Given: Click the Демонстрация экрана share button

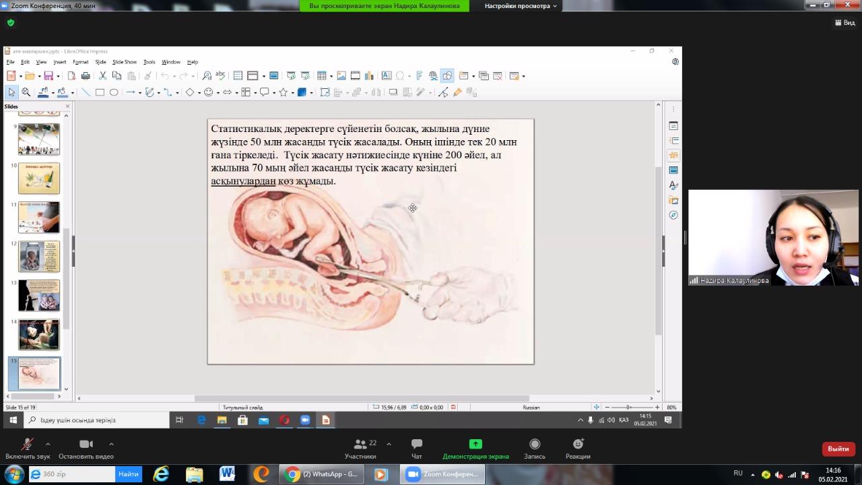Looking at the screenshot, I should tap(475, 449).
